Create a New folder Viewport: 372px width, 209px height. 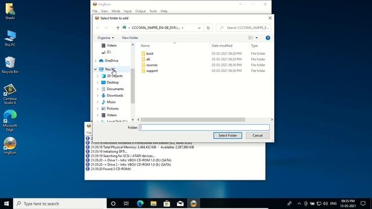130,38
